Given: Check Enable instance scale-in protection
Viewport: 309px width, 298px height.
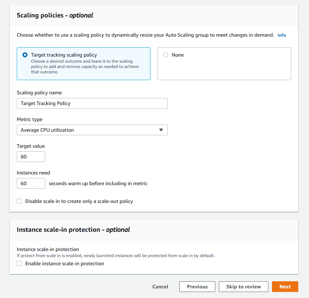Looking at the screenshot, I should (x=19, y=263).
